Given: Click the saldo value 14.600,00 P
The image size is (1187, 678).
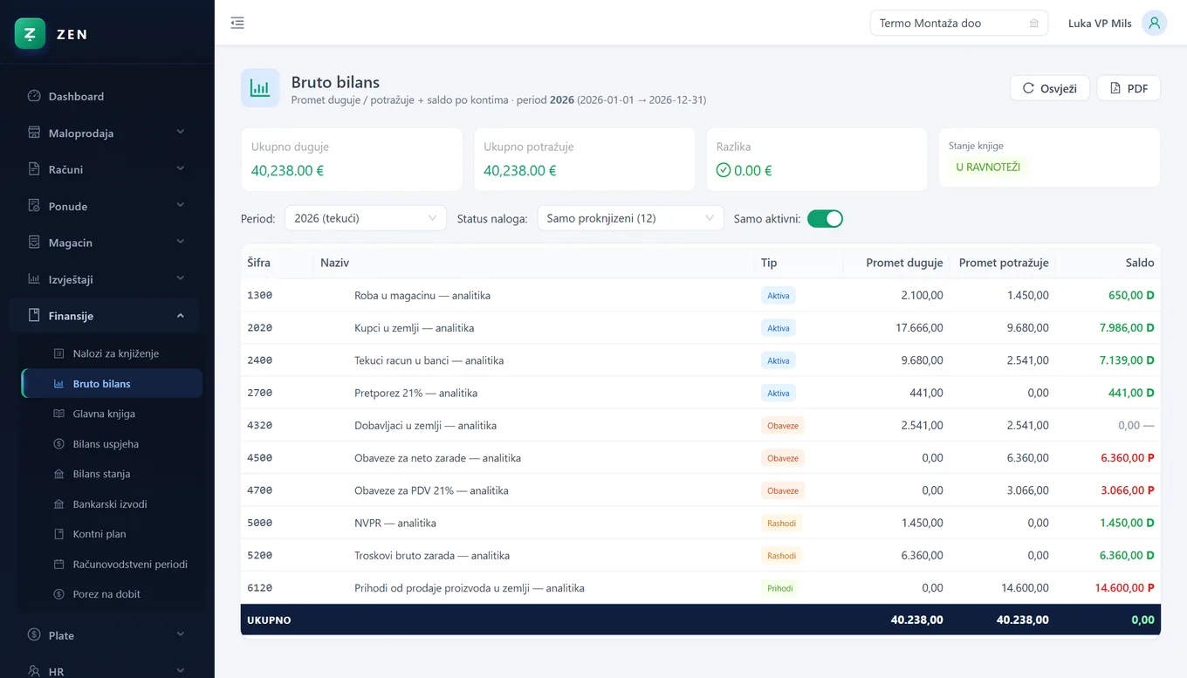Looking at the screenshot, I should [x=1124, y=588].
